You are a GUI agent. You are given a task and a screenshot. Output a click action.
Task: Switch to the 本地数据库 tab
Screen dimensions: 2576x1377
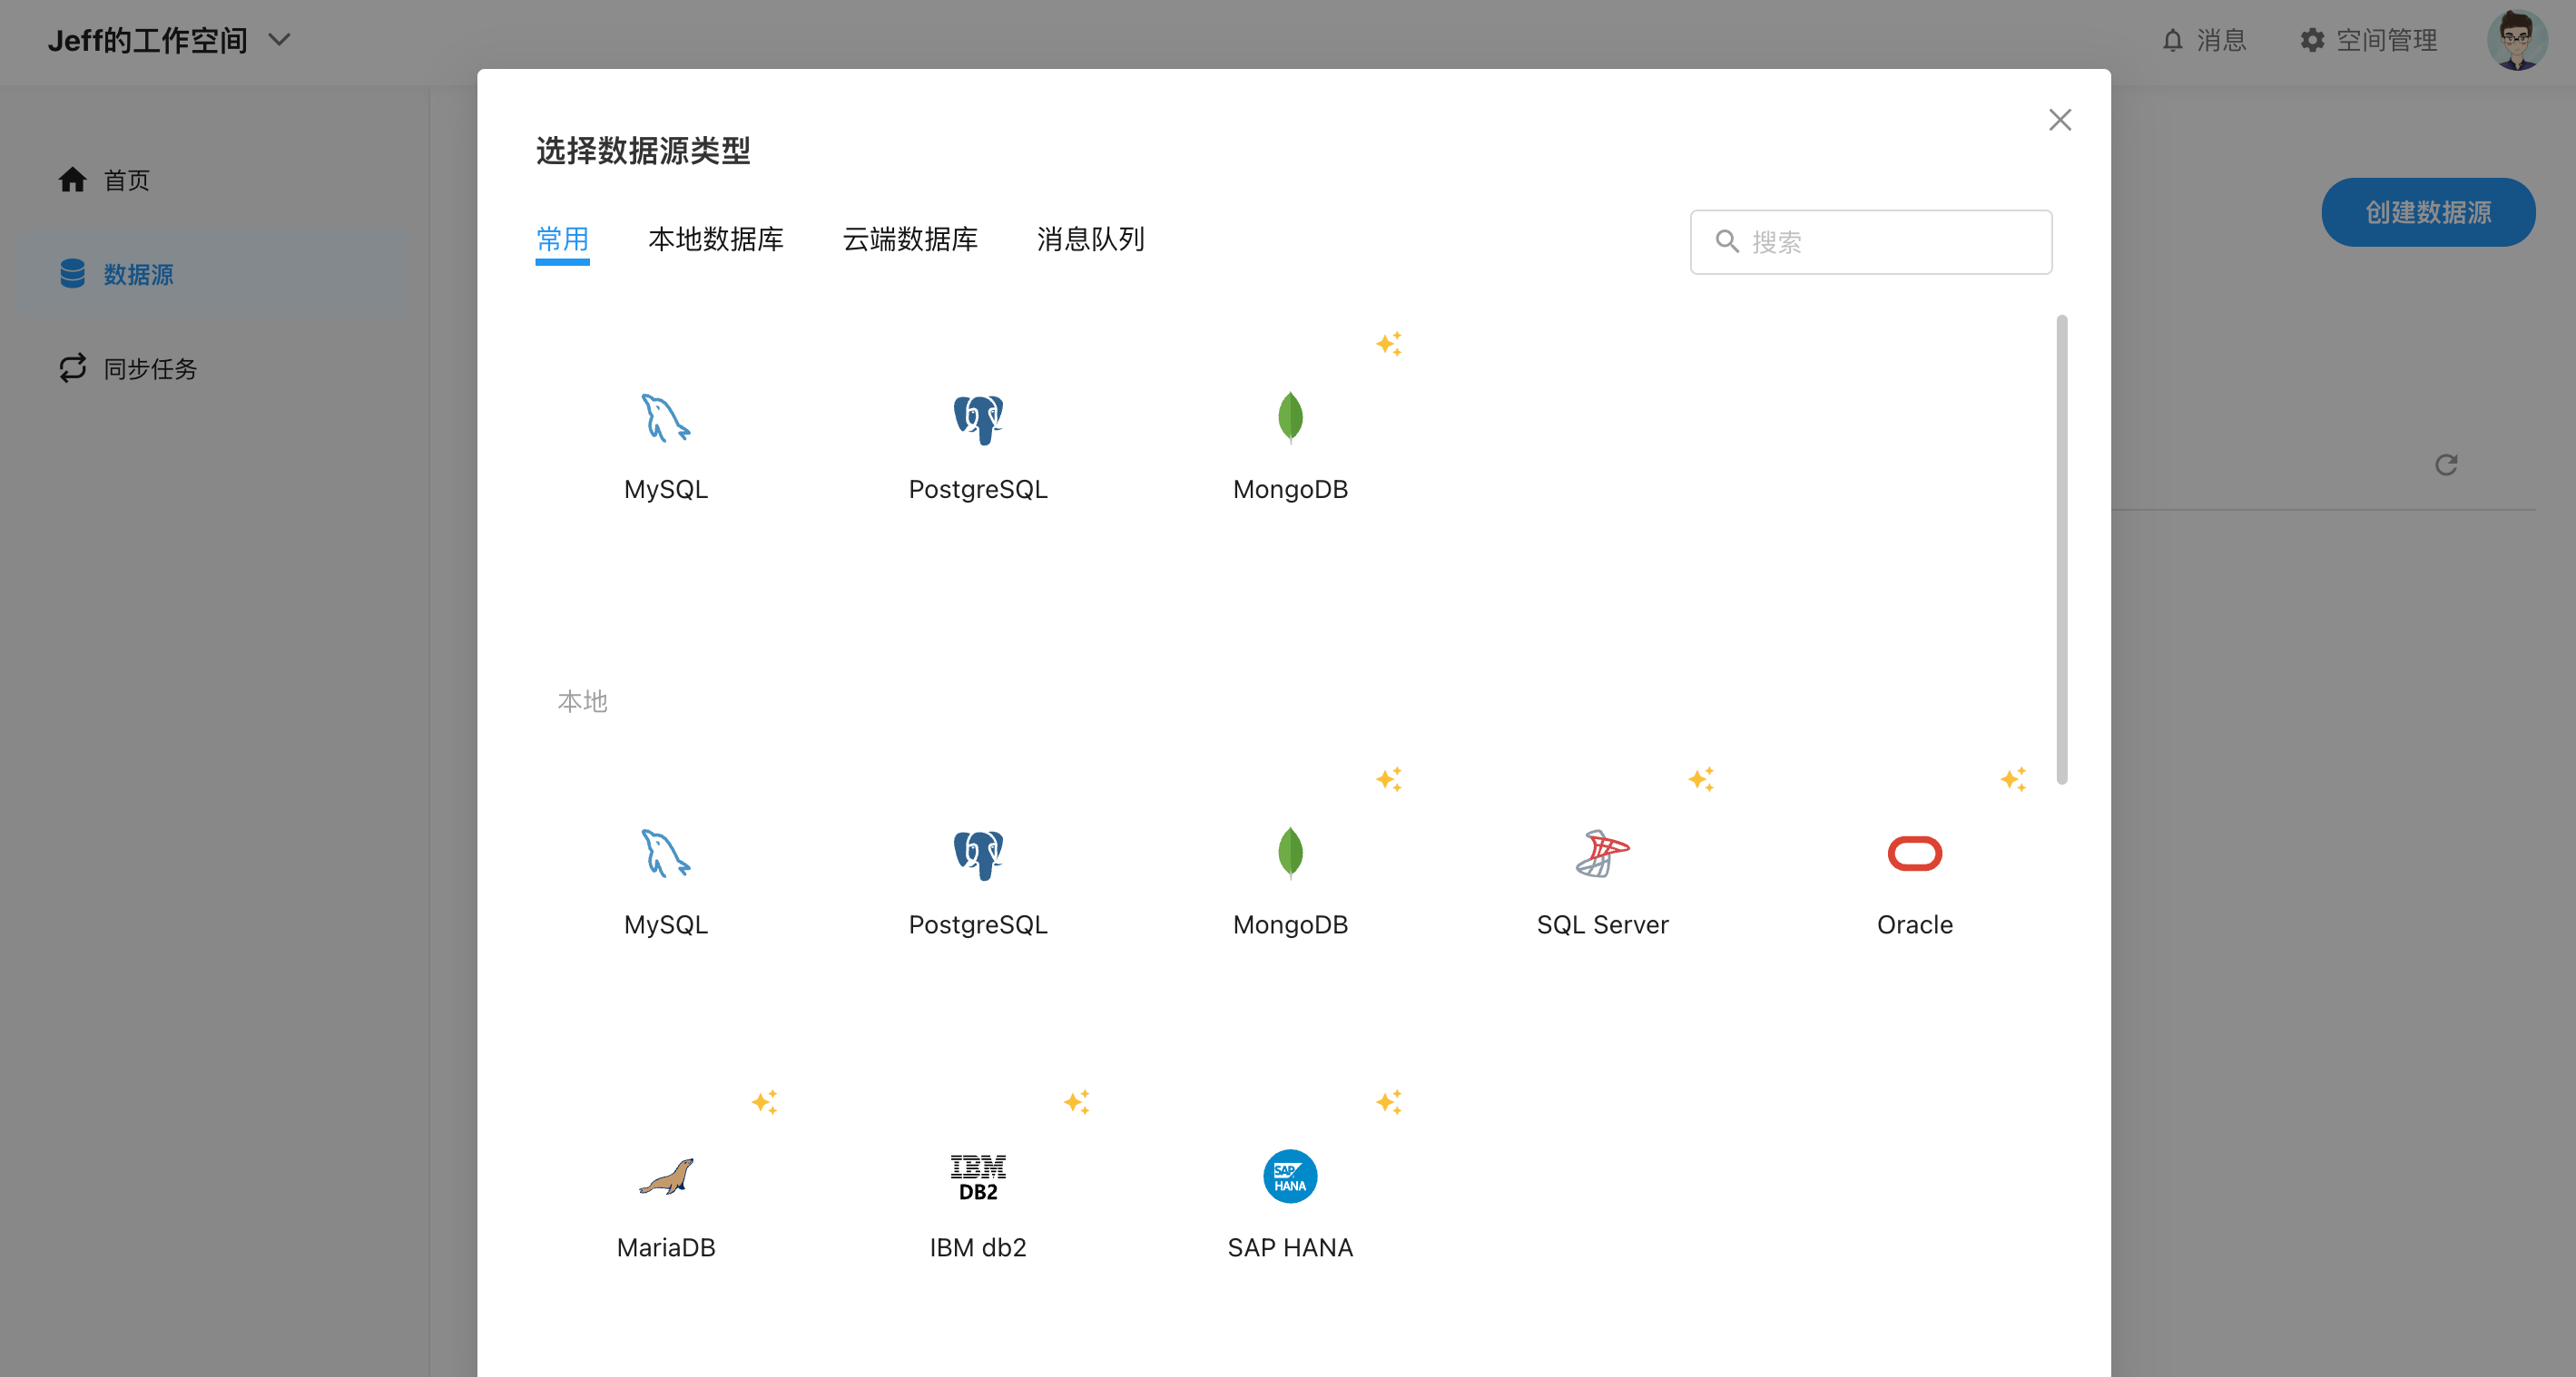(x=715, y=239)
